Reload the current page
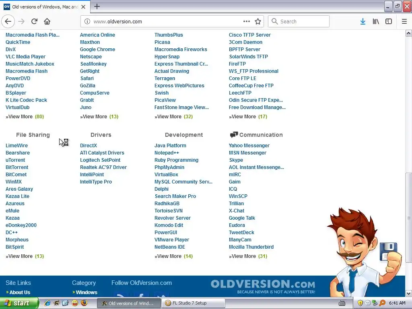This screenshot has width=412, height=309. 34,21
